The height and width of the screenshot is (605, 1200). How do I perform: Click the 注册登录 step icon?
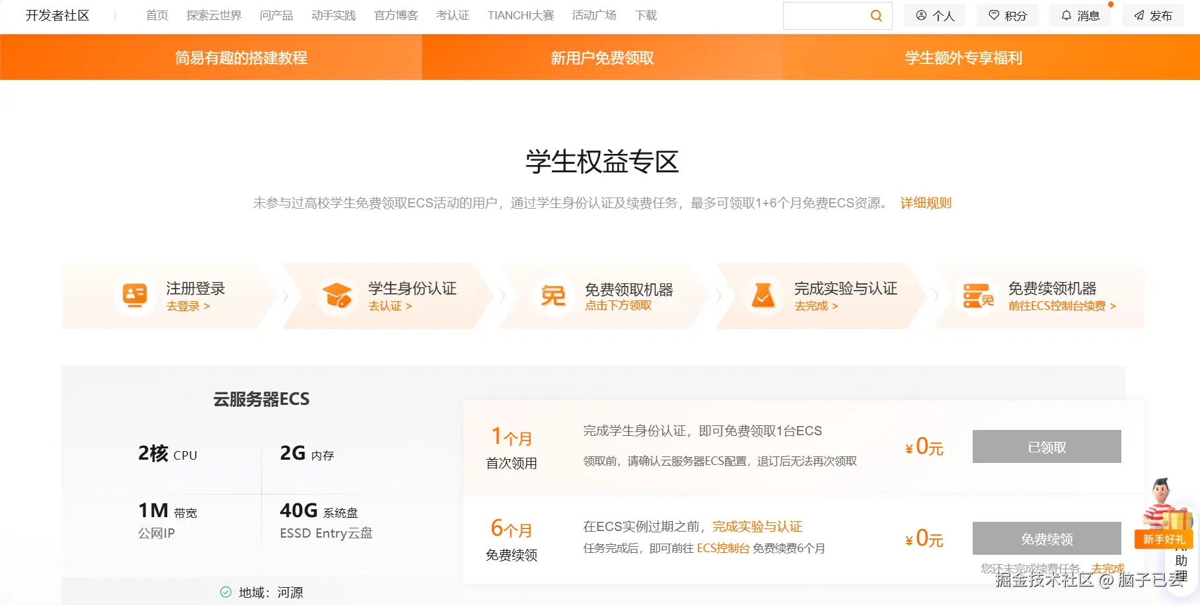[135, 295]
